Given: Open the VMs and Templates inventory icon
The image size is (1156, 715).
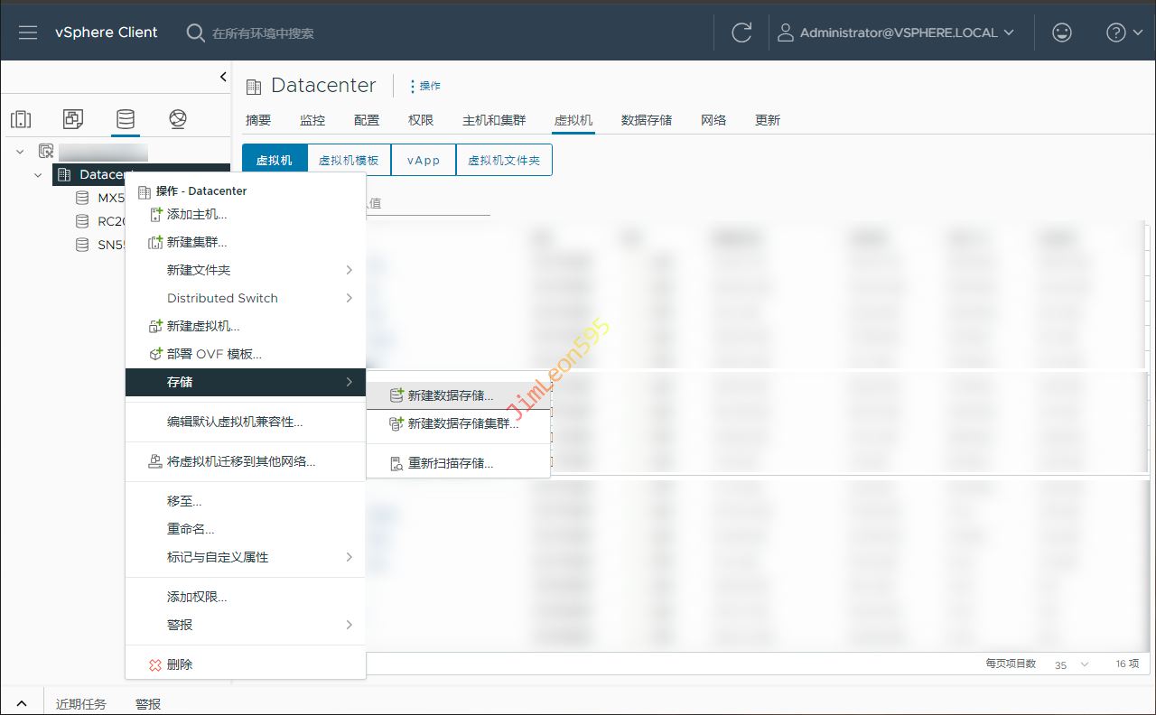Looking at the screenshot, I should point(73,119).
